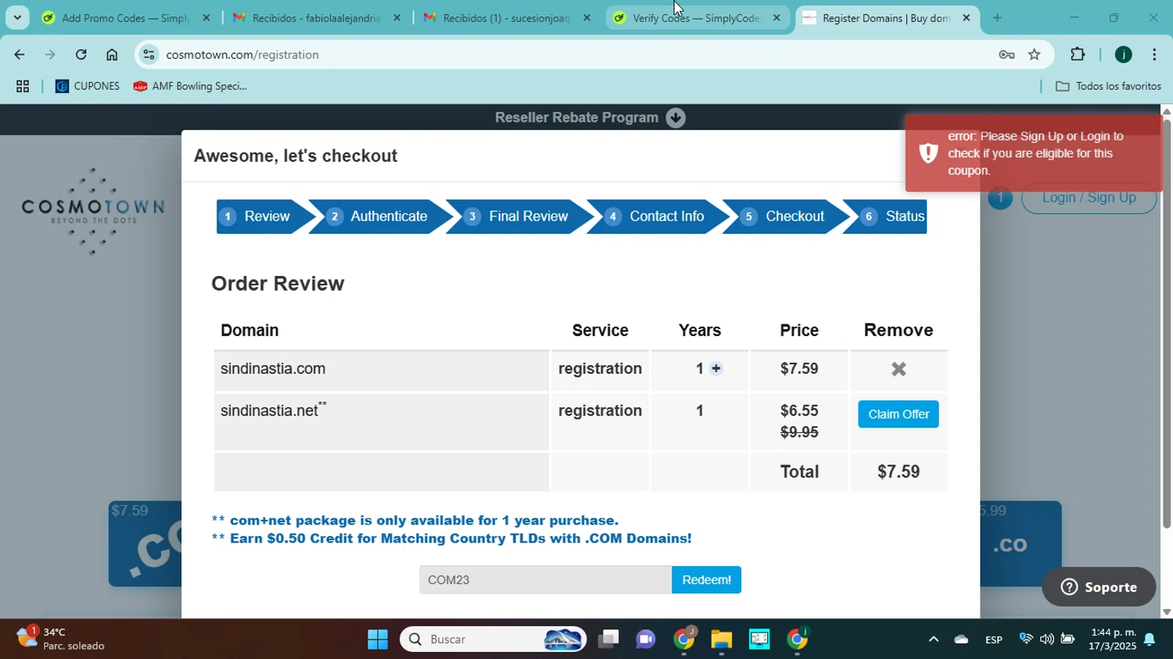Viewport: 1173px width, 659px height.
Task: Open the saved passwords key icon
Action: pyautogui.click(x=1006, y=55)
